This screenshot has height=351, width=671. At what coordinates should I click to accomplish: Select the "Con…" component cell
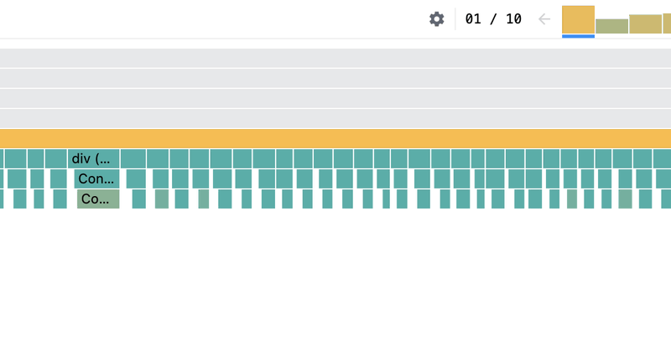(x=96, y=178)
